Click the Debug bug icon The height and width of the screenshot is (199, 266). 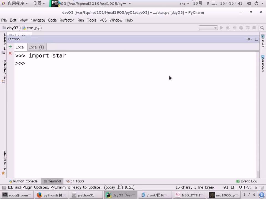228,28
